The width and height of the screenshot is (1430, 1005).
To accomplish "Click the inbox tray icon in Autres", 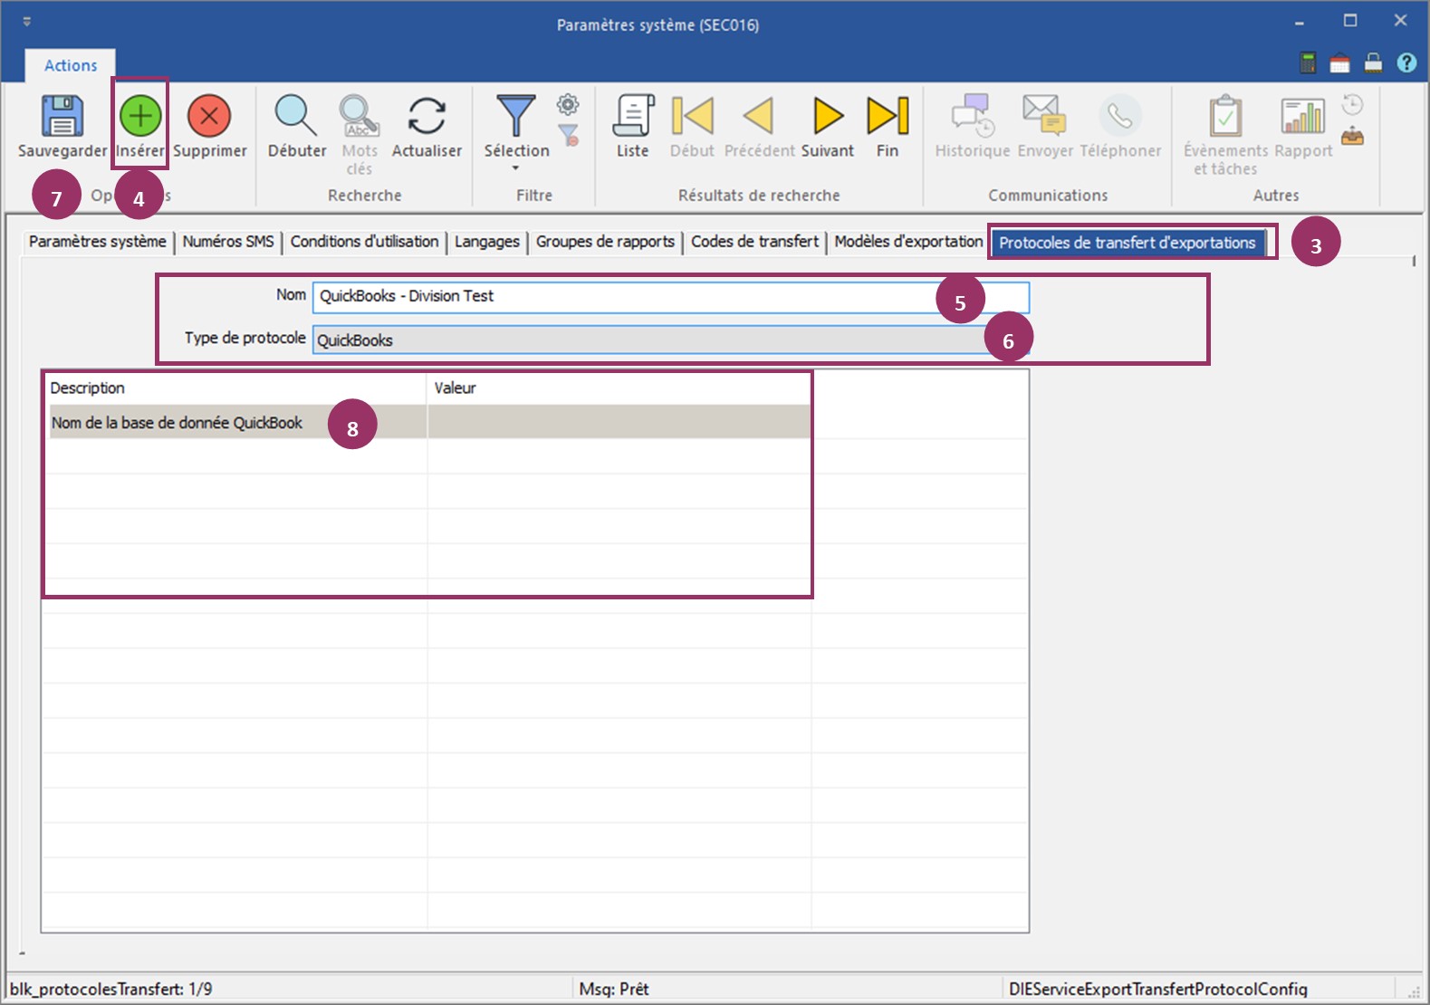I will pyautogui.click(x=1352, y=137).
